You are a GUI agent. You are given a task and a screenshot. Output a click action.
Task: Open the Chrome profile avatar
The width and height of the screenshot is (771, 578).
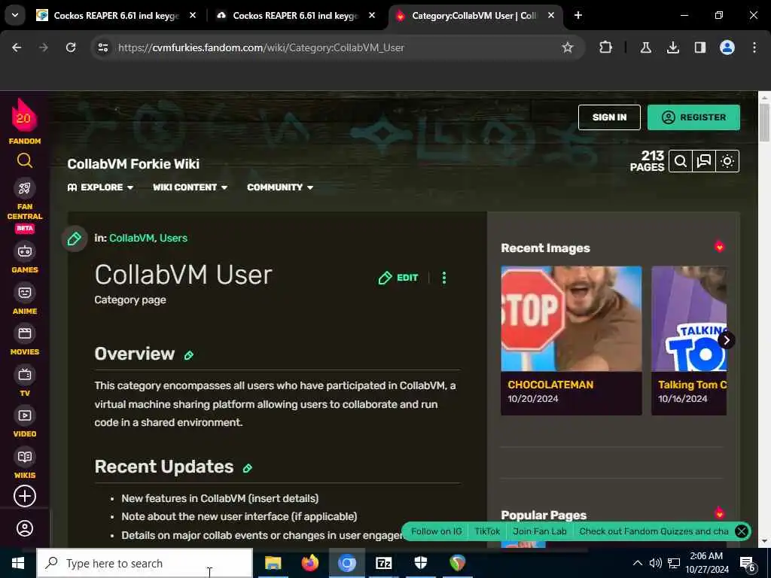click(727, 47)
